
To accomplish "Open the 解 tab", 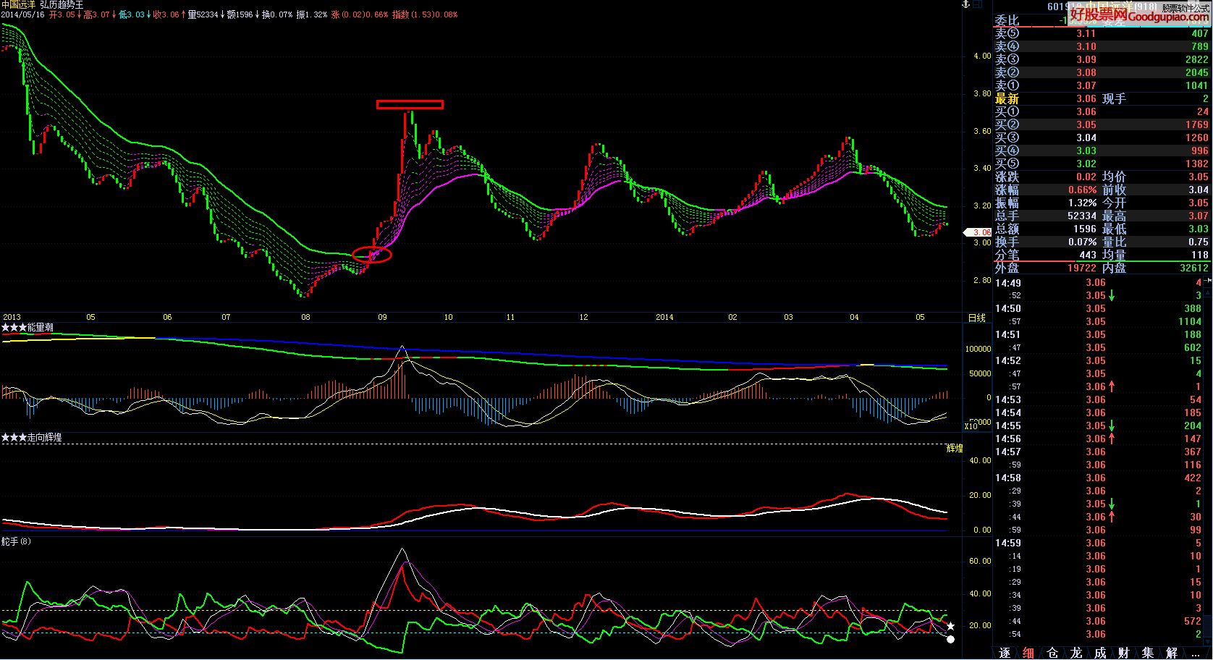I will pos(1172,653).
